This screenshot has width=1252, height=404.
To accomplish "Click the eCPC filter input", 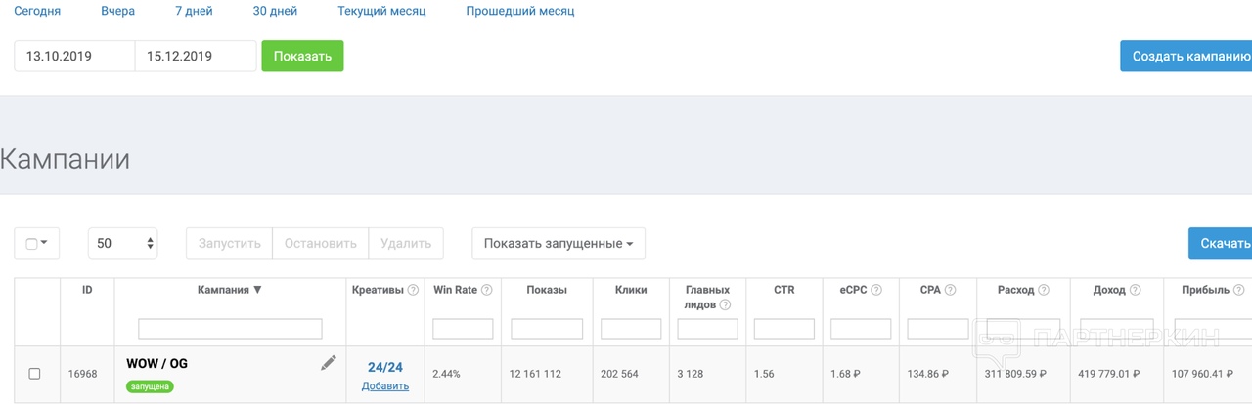I will point(861,329).
